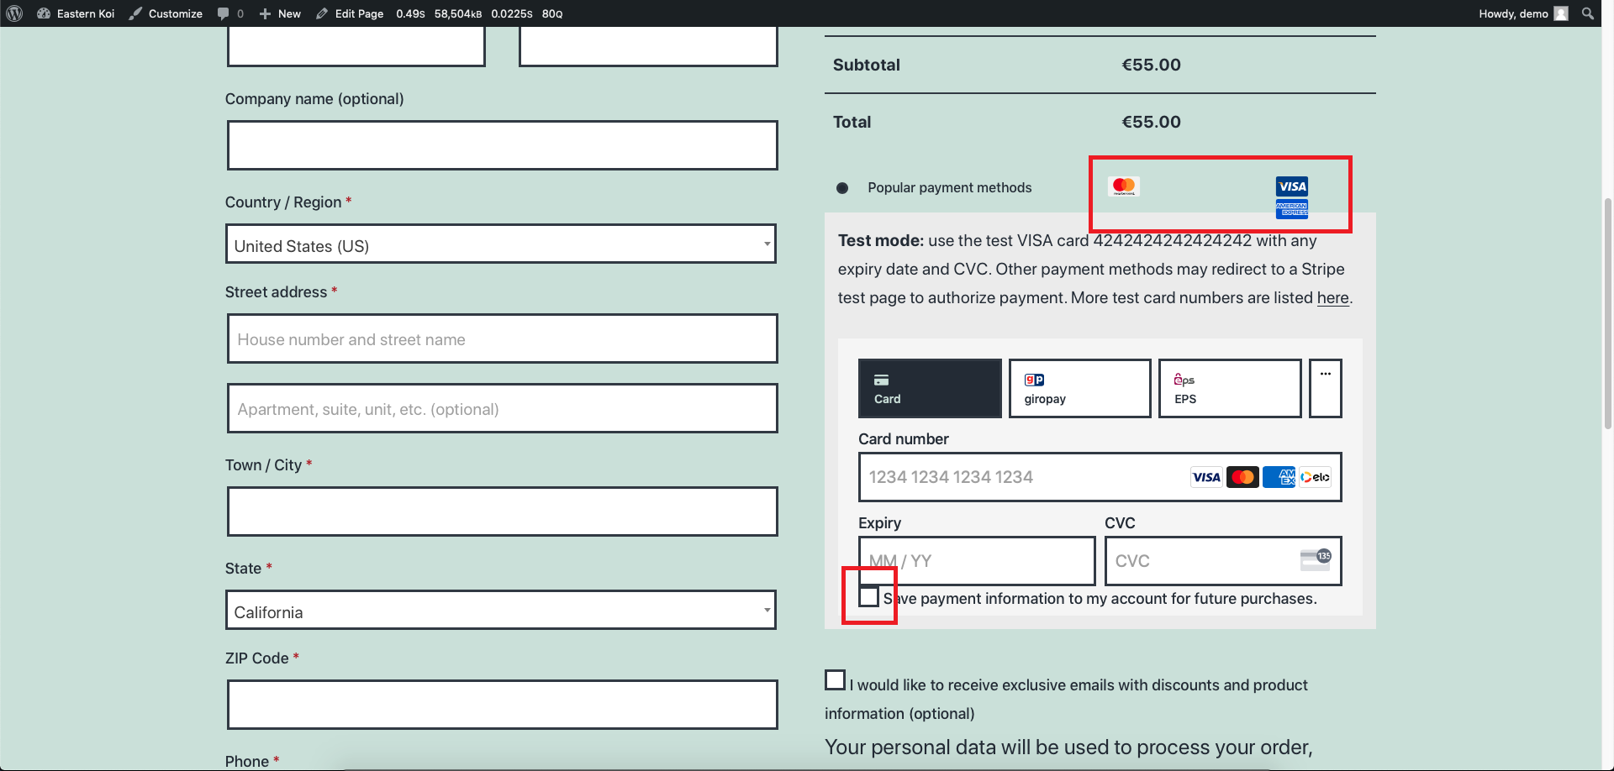Click the demo user avatar icon
The height and width of the screenshot is (771, 1614).
(x=1562, y=13)
